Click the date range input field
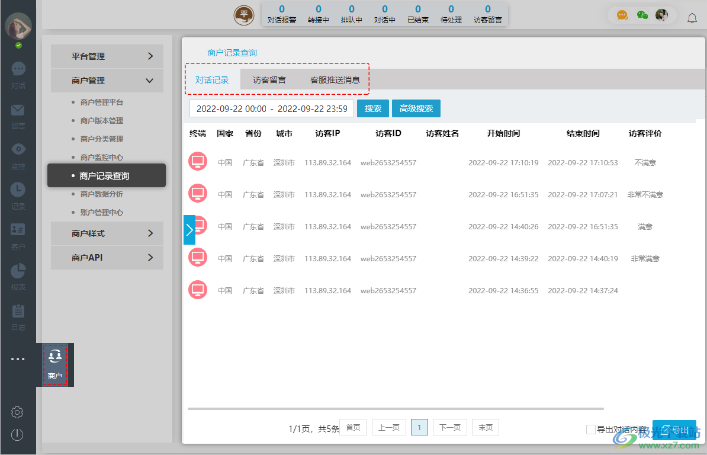The width and height of the screenshot is (707, 455). click(271, 108)
